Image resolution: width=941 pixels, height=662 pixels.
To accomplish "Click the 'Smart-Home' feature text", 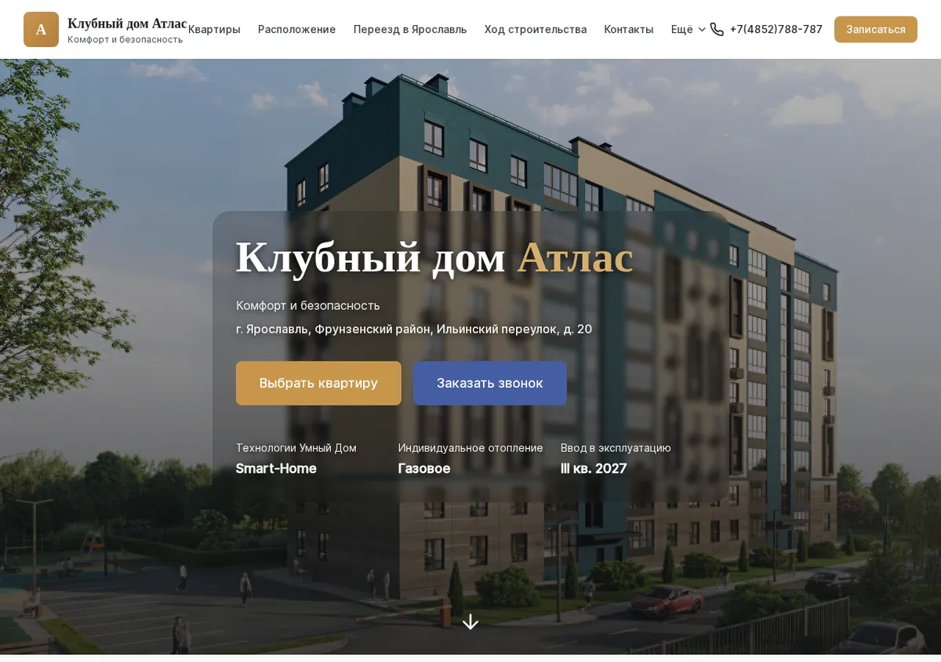I will click(x=276, y=468).
